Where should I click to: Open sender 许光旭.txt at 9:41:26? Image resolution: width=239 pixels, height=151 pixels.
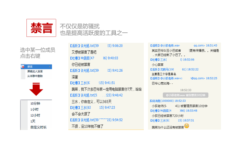[x=96, y=70]
